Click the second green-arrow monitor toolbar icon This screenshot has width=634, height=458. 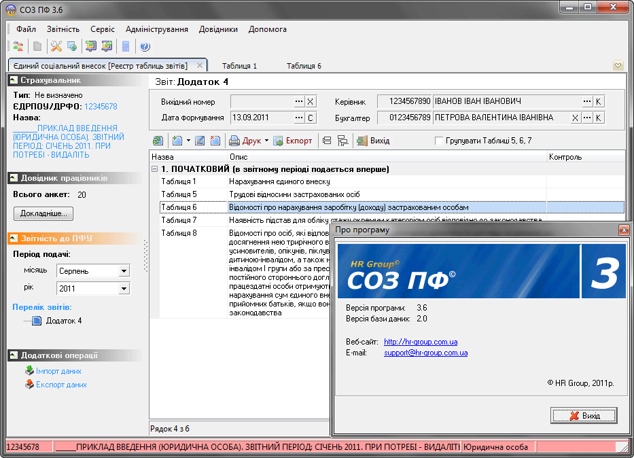tap(107, 46)
